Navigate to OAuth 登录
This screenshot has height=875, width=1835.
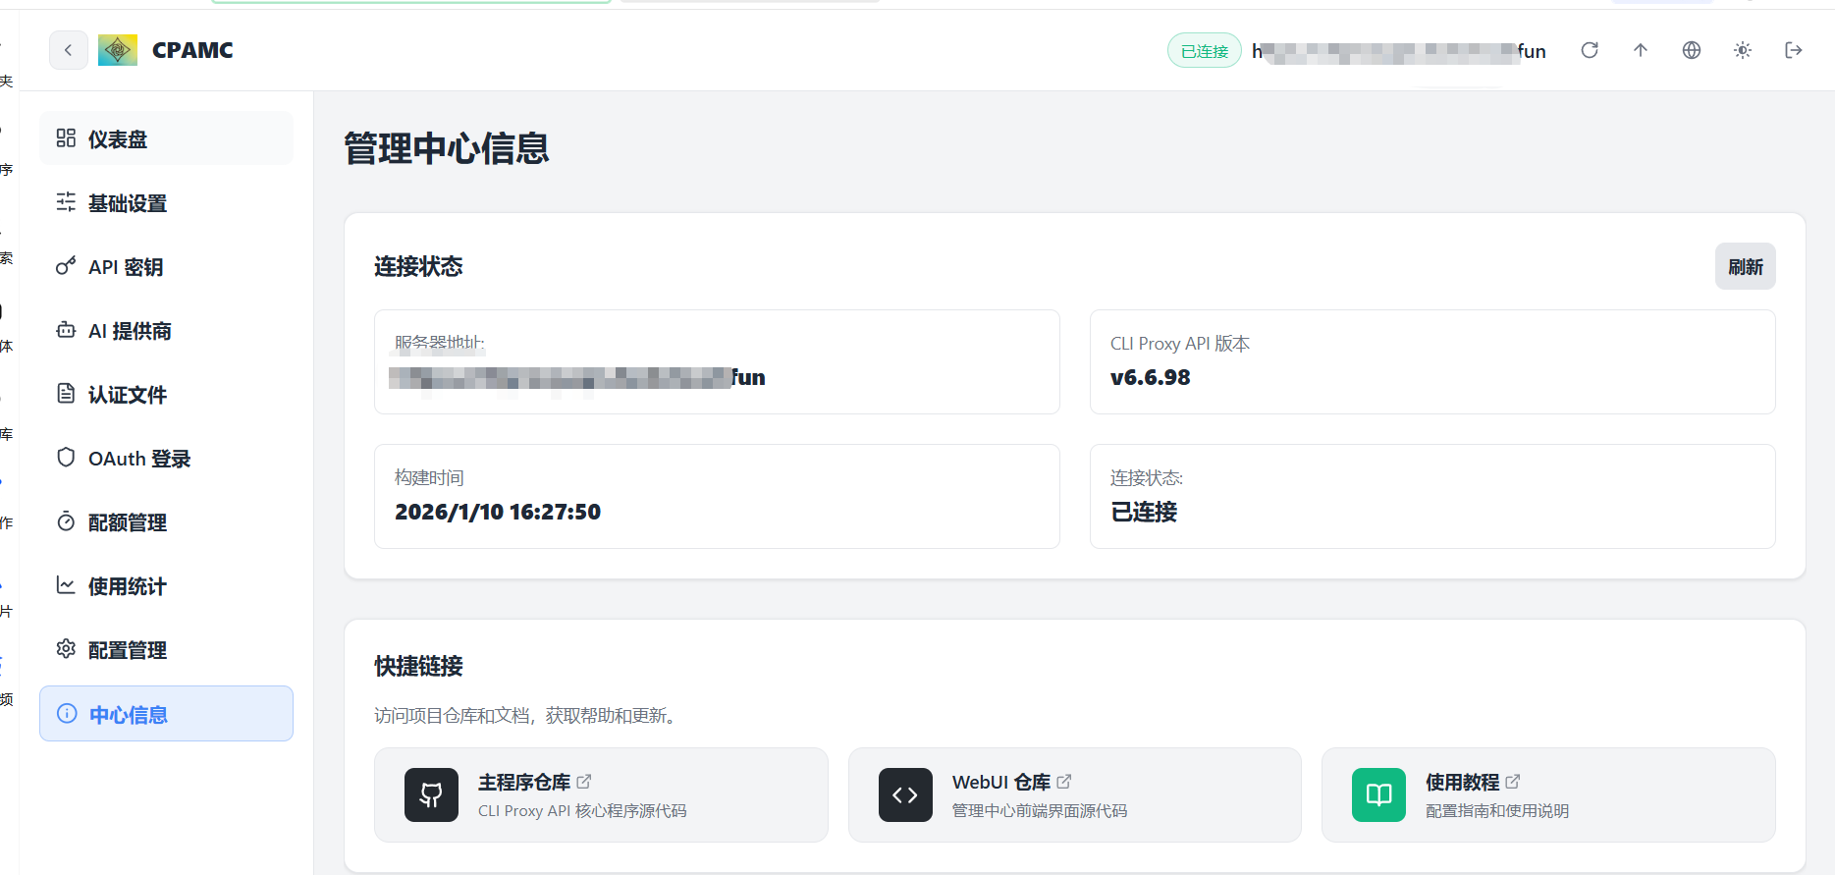166,458
